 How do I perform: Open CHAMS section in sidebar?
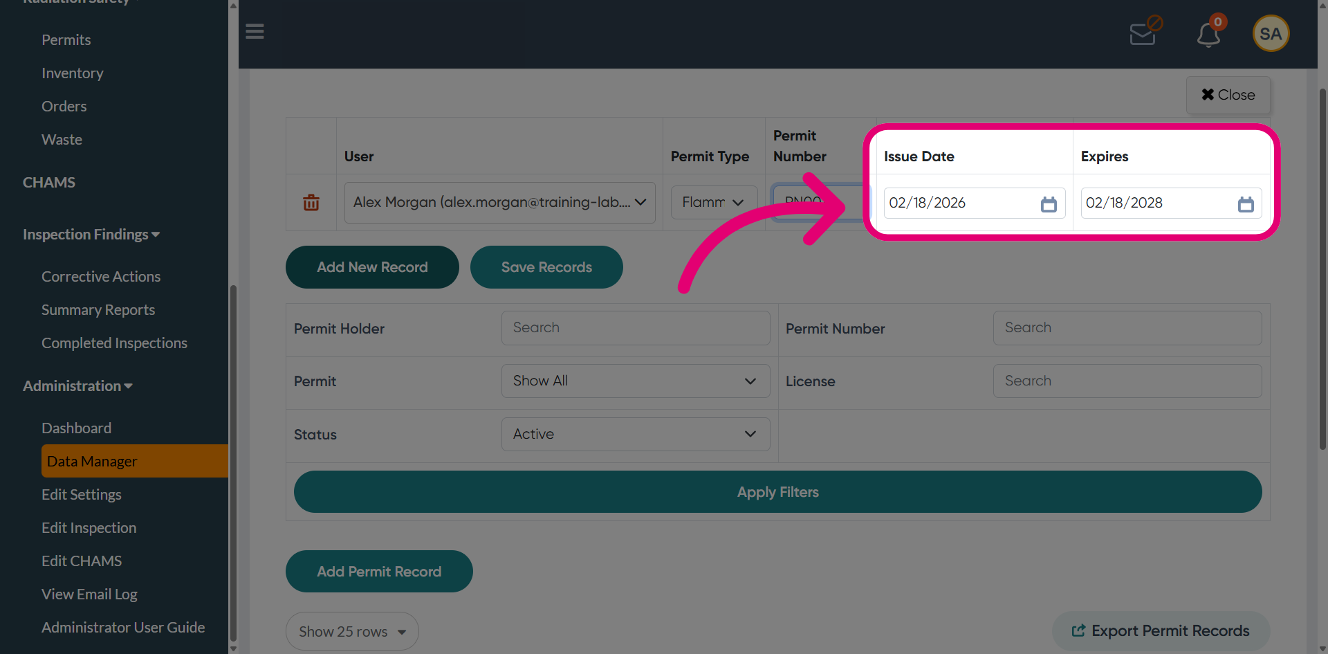49,183
